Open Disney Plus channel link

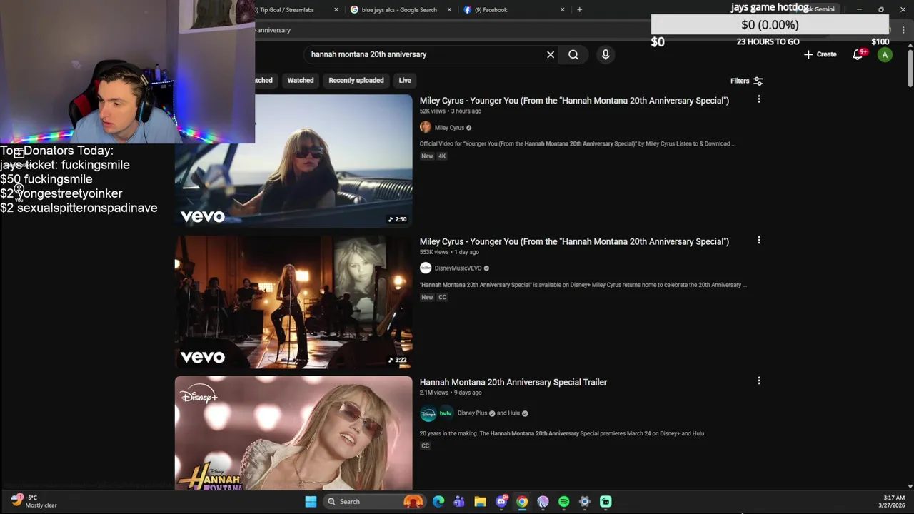[472, 413]
